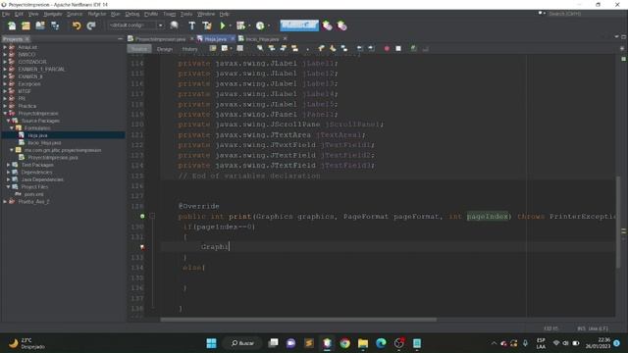Screen dimensions: 628x353
Task: Click the NetBeans taskbar icon
Action: pos(327,343)
